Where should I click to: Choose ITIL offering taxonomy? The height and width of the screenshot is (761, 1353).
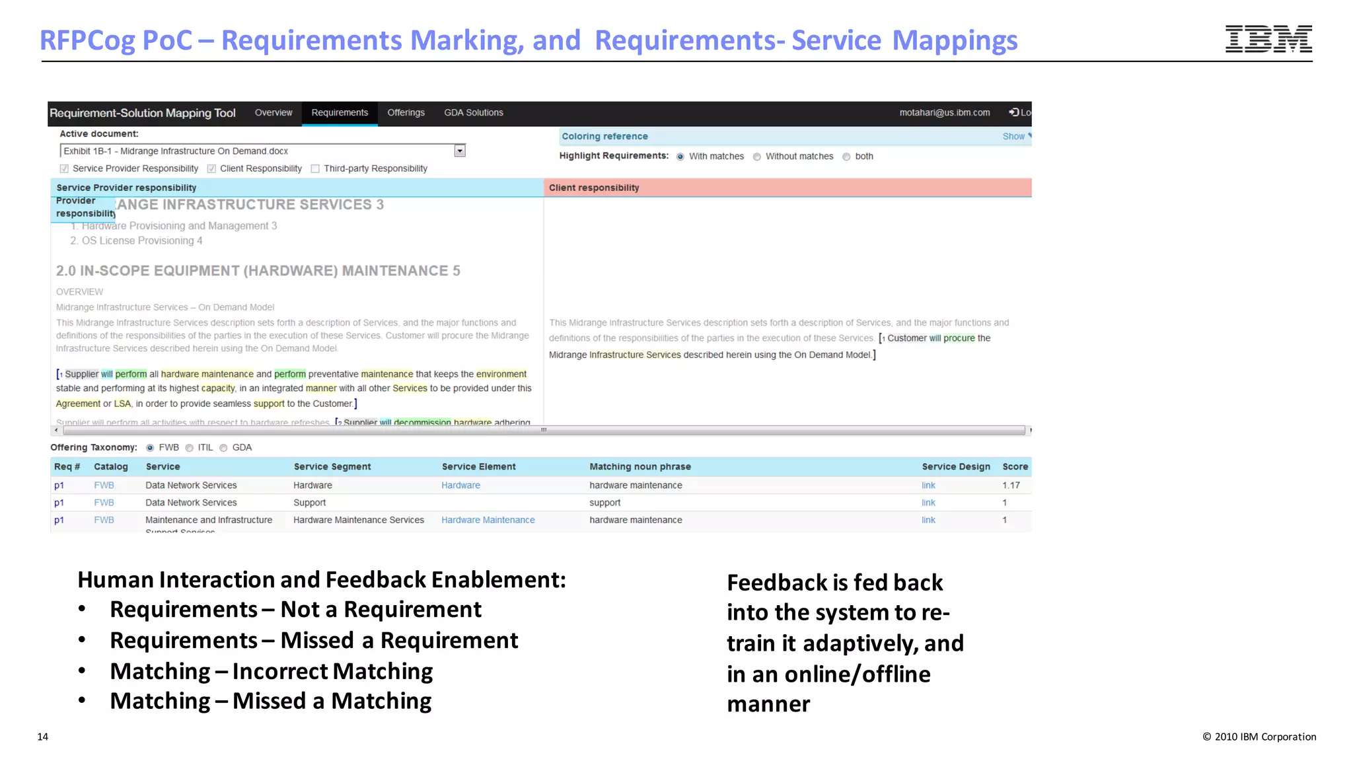tap(190, 448)
